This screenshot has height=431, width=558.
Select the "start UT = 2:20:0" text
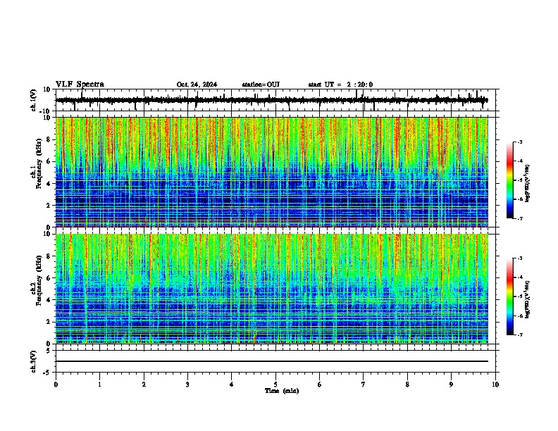(x=340, y=85)
